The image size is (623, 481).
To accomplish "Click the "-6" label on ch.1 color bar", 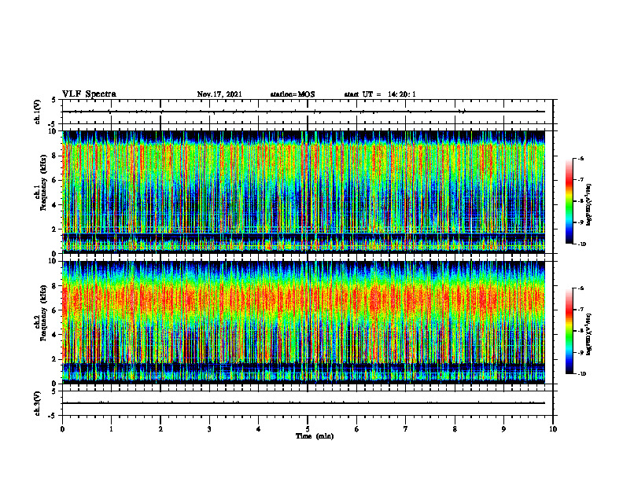I will (x=581, y=159).
